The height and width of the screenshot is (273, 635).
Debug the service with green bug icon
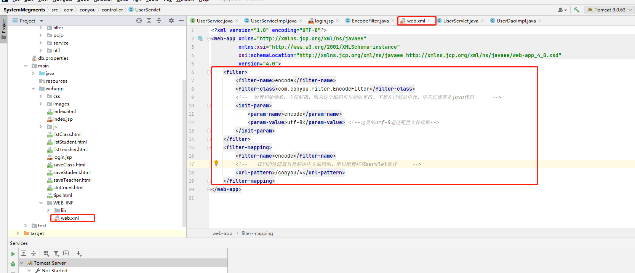click(x=13, y=263)
